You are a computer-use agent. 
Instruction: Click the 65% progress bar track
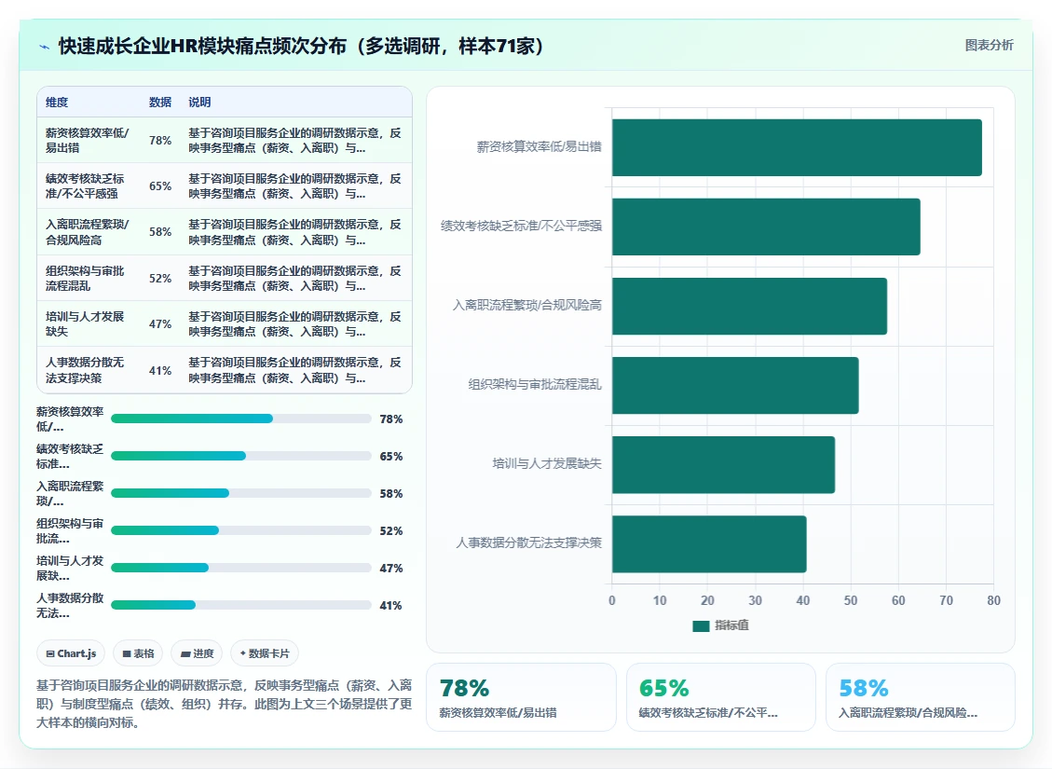coord(240,456)
